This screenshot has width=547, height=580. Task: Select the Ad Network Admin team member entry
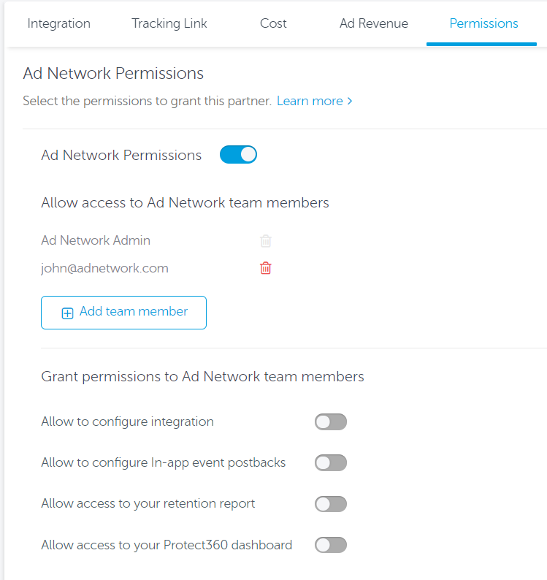96,240
